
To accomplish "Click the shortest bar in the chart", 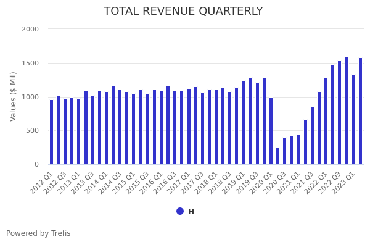I will tap(277, 156).
